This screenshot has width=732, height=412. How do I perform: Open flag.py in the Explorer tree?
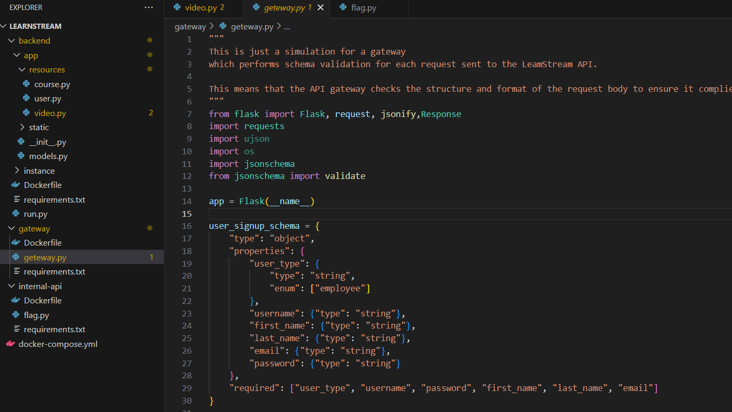click(x=36, y=315)
